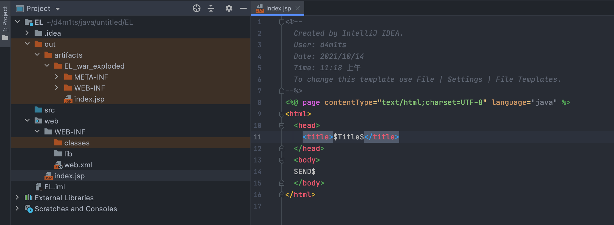The width and height of the screenshot is (614, 225).
Task: Click the Collapse All icon in Project panel
Action: click(x=211, y=9)
